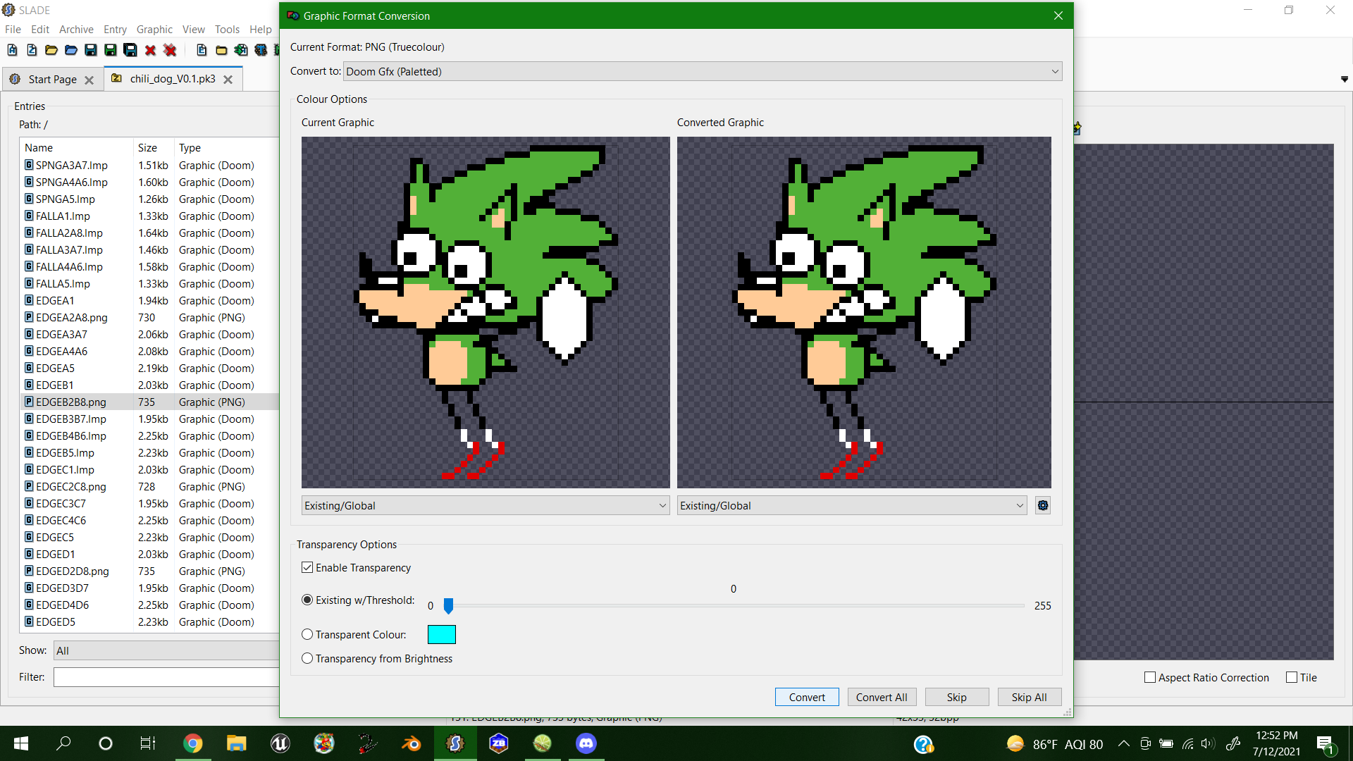Screen dimensions: 1353x761
Task: Click the Close All double red X icon
Action: (170, 50)
